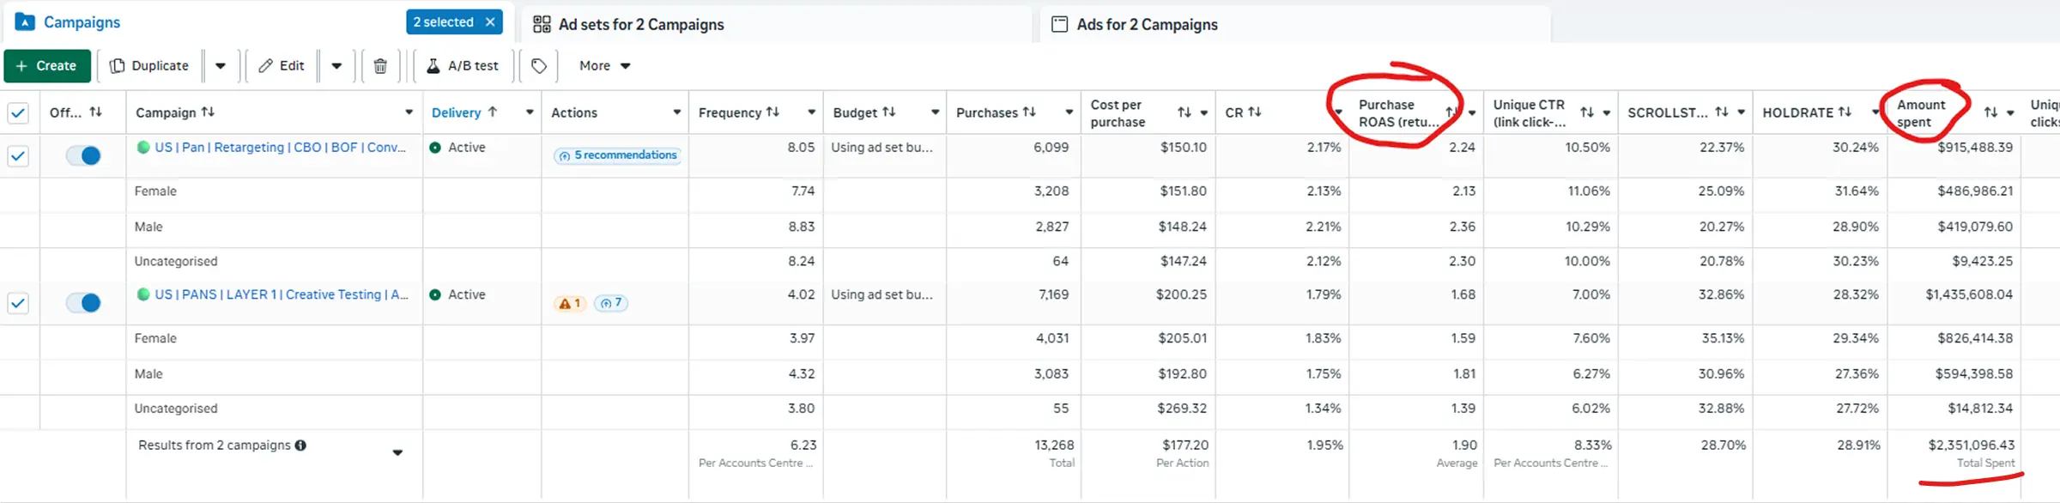Sort by SCROLLSTOP arrows

tap(1721, 112)
